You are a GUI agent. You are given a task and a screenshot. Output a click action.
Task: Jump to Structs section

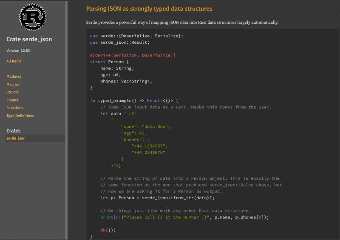point(12,92)
